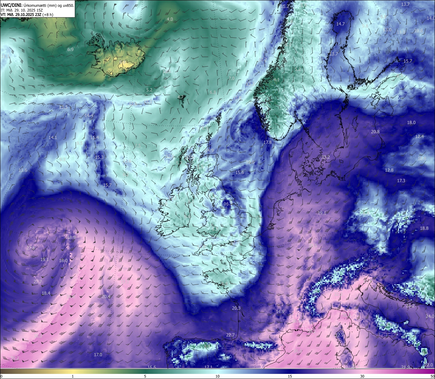
Task: Click the 50 tick label on the color bar
Action: point(432,377)
